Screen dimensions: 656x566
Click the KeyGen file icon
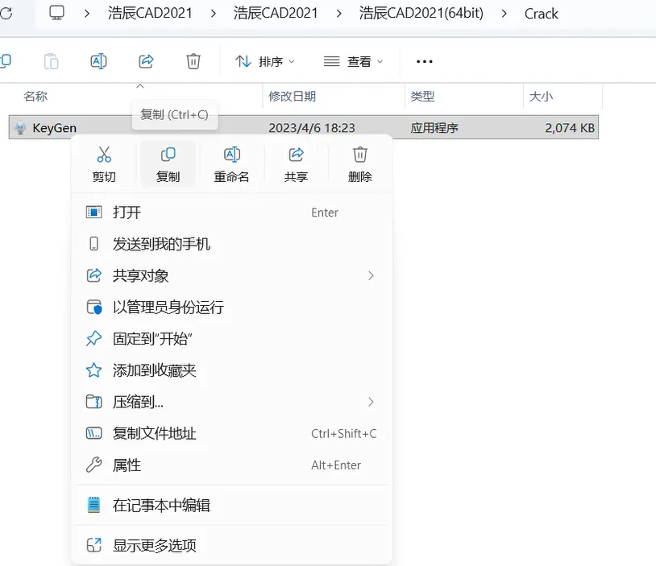pos(20,127)
